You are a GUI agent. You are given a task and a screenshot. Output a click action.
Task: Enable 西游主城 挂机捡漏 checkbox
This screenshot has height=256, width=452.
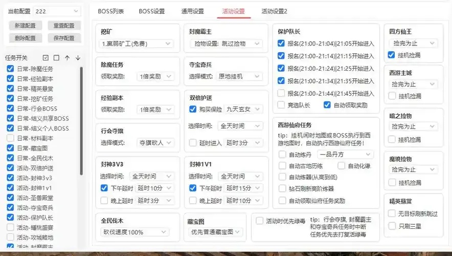(392, 96)
